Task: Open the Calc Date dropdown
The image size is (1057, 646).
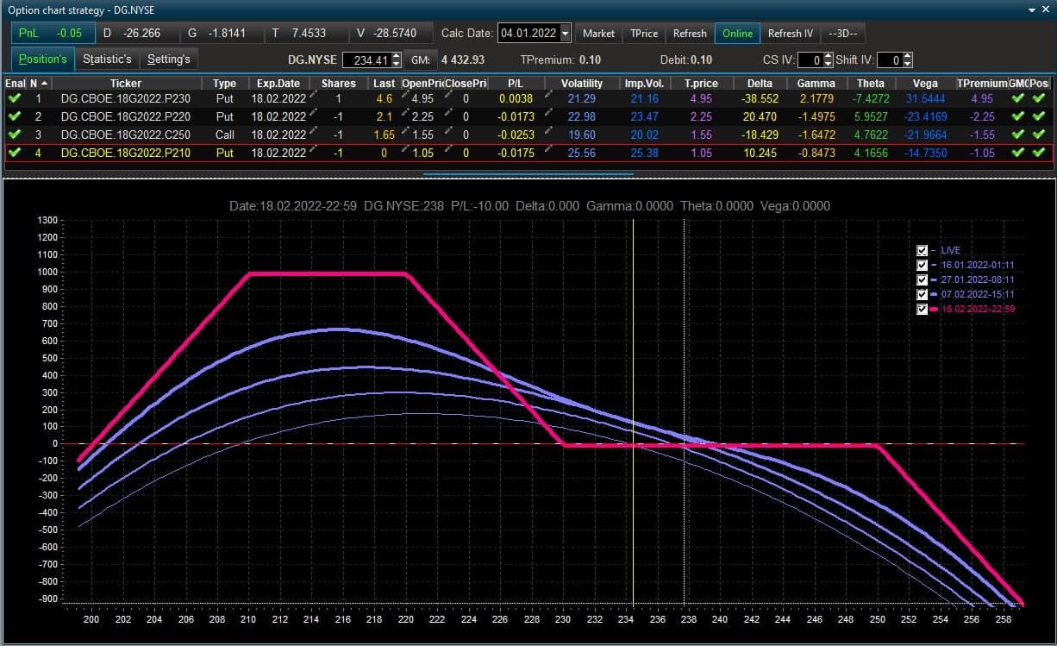Action: 566,34
